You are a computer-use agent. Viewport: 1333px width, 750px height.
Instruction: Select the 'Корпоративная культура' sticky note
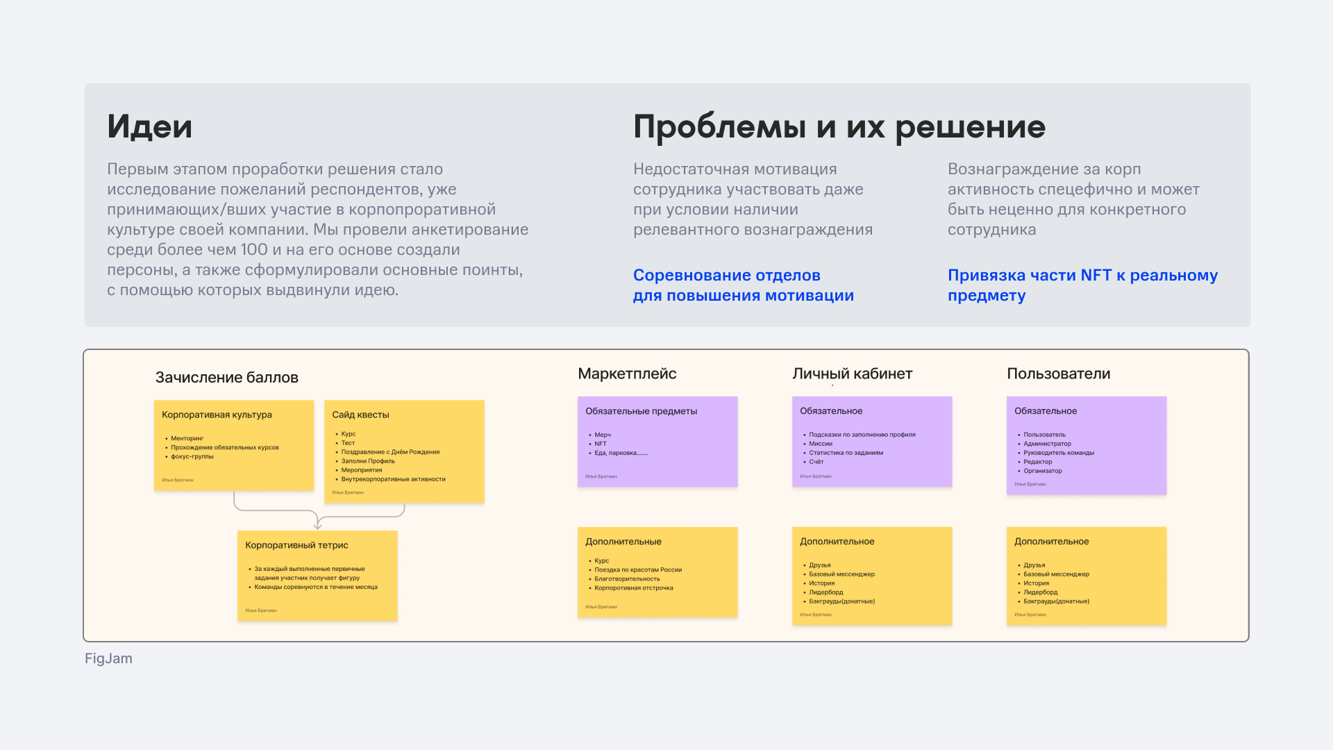tap(234, 445)
